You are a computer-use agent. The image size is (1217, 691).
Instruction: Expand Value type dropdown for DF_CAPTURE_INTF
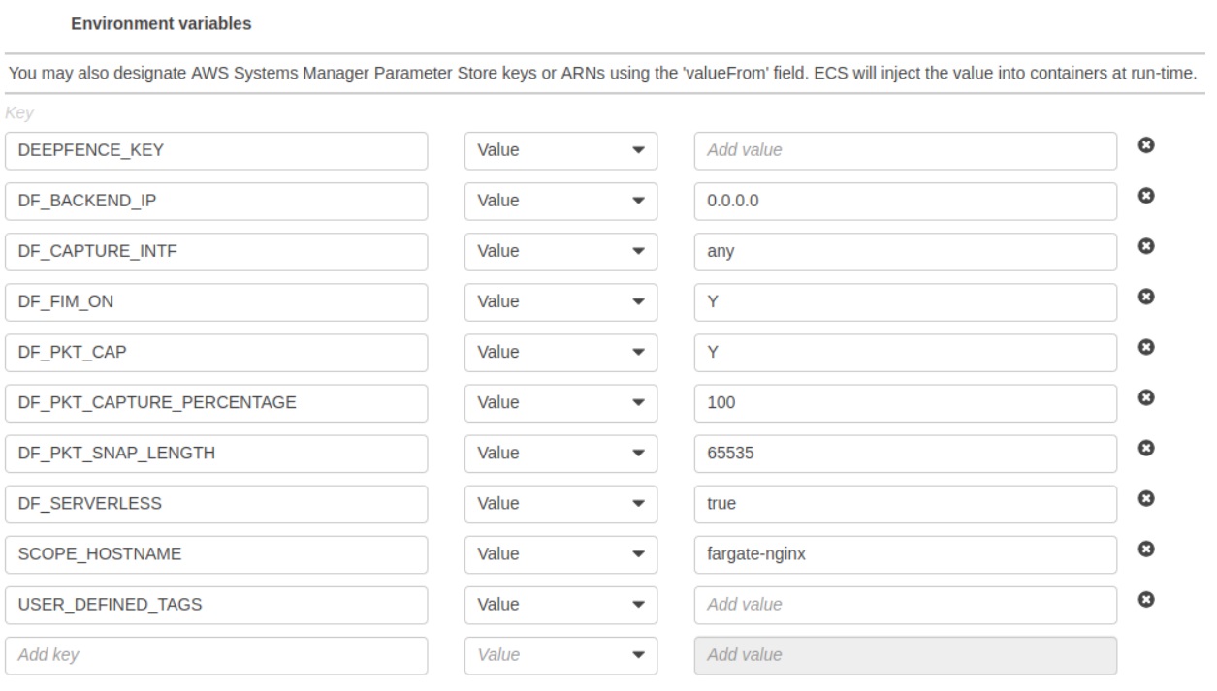tap(560, 252)
